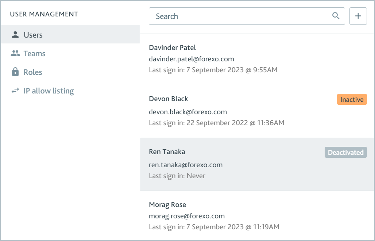Click davinder.patel@forexo.com email address
Viewport: 375px width, 241px height.
tap(192, 59)
